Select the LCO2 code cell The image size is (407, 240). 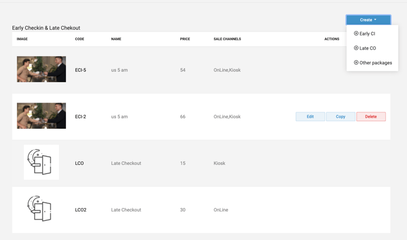pyautogui.click(x=80, y=210)
